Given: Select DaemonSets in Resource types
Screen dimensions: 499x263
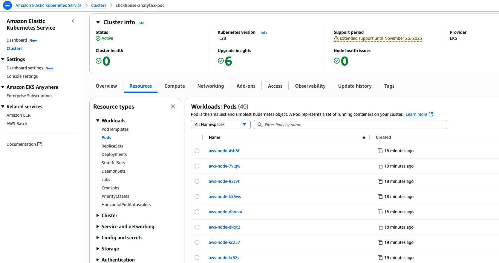Looking at the screenshot, I should tap(114, 171).
